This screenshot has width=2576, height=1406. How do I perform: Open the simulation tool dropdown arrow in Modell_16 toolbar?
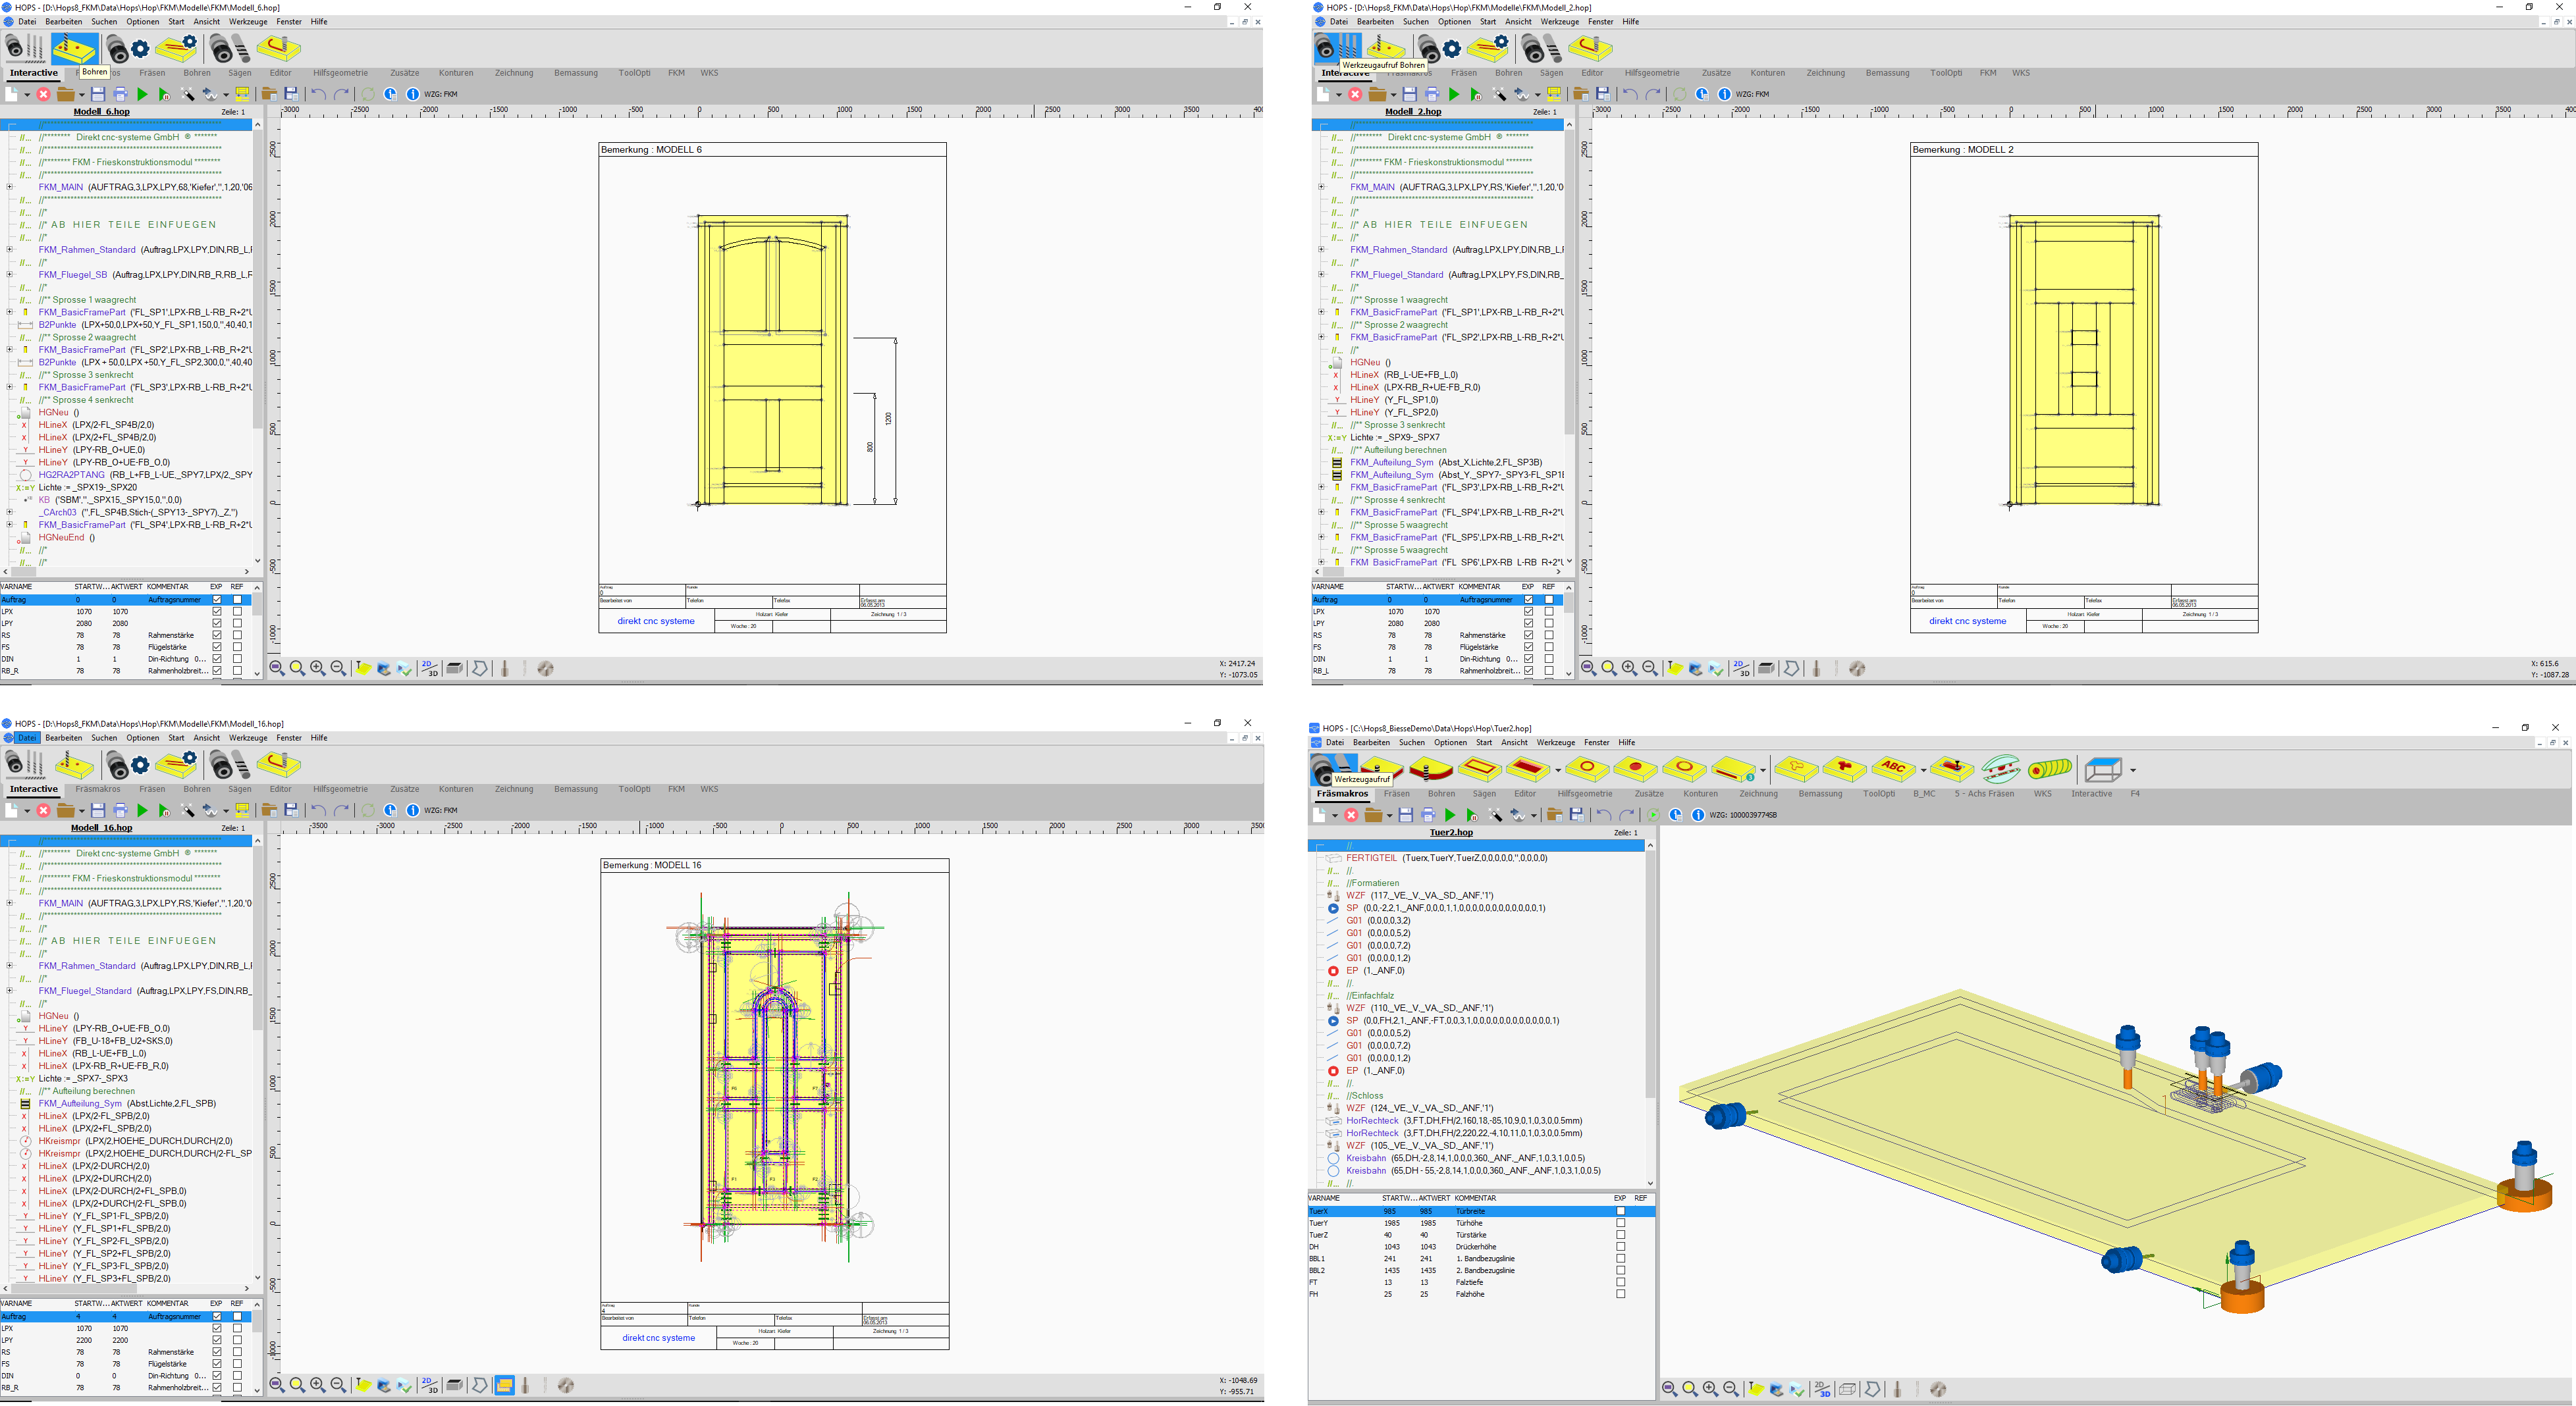[226, 812]
